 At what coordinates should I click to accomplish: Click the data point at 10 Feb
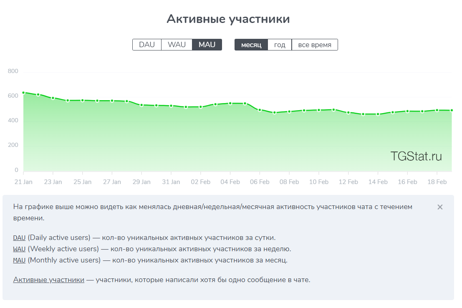[319, 110]
